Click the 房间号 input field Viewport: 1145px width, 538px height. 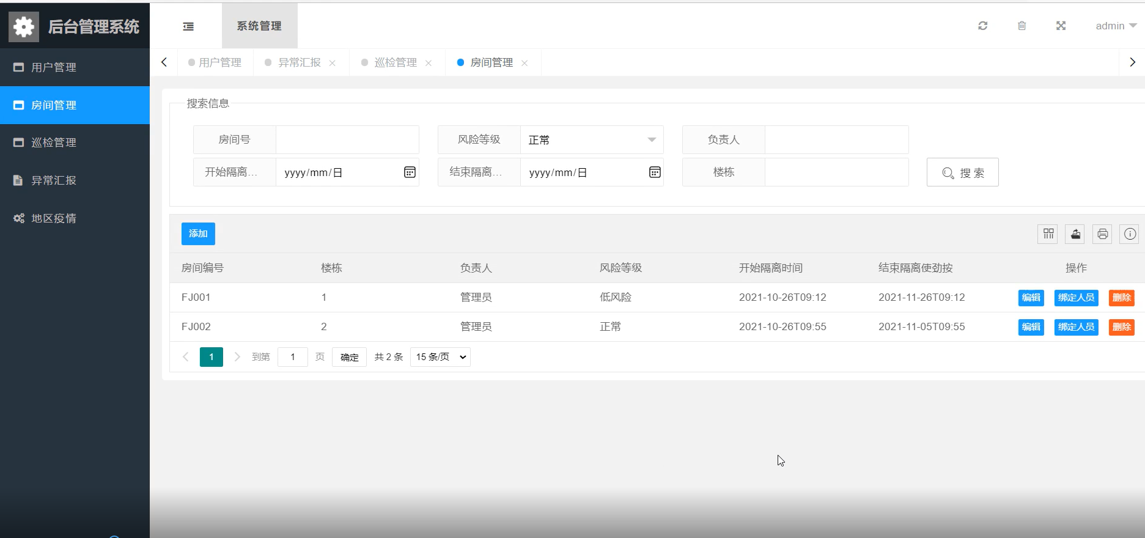coord(347,140)
